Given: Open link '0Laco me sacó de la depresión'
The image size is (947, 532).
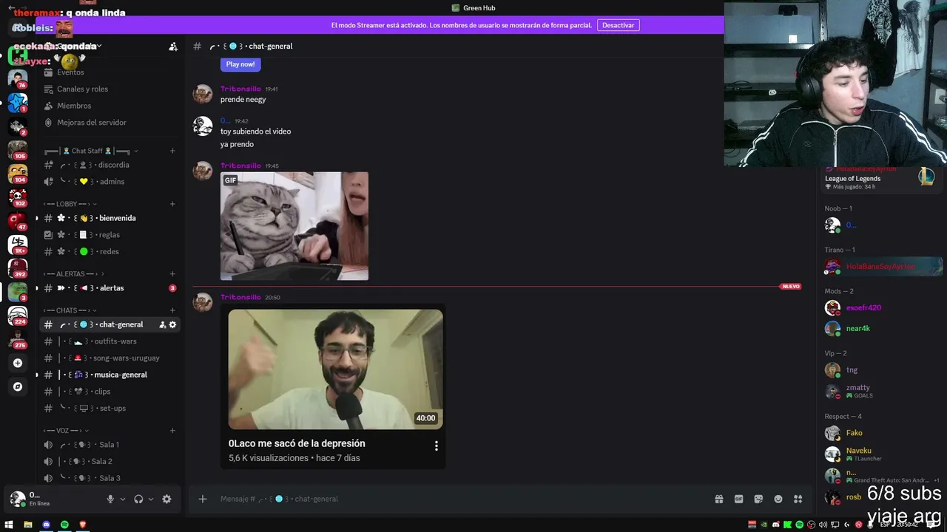Looking at the screenshot, I should point(297,443).
